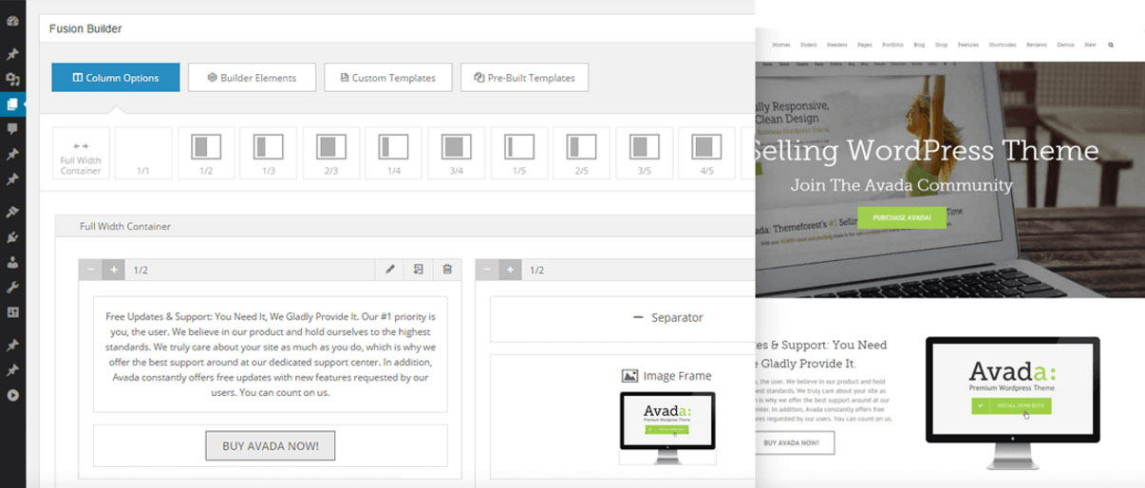This screenshot has height=488, width=1145.
Task: Insert a 3/4 column layout
Action: point(457,153)
